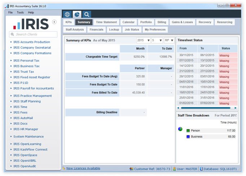Click the pie chart icon in Staff Time Breakdown

(x=180, y=129)
